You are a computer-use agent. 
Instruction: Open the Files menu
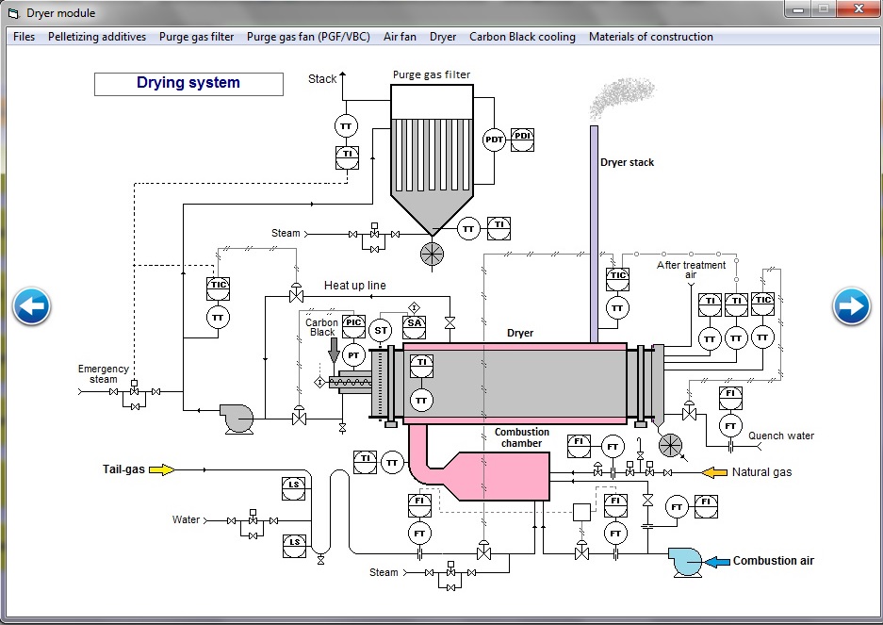point(24,37)
